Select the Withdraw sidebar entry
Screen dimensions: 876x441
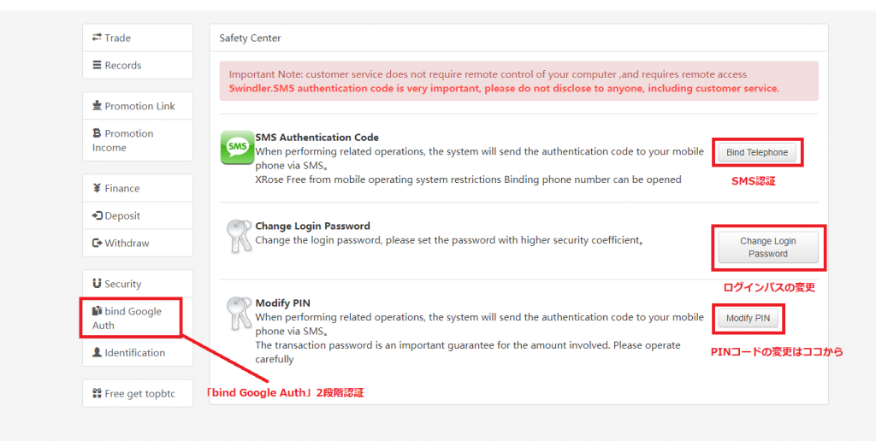pos(138,243)
